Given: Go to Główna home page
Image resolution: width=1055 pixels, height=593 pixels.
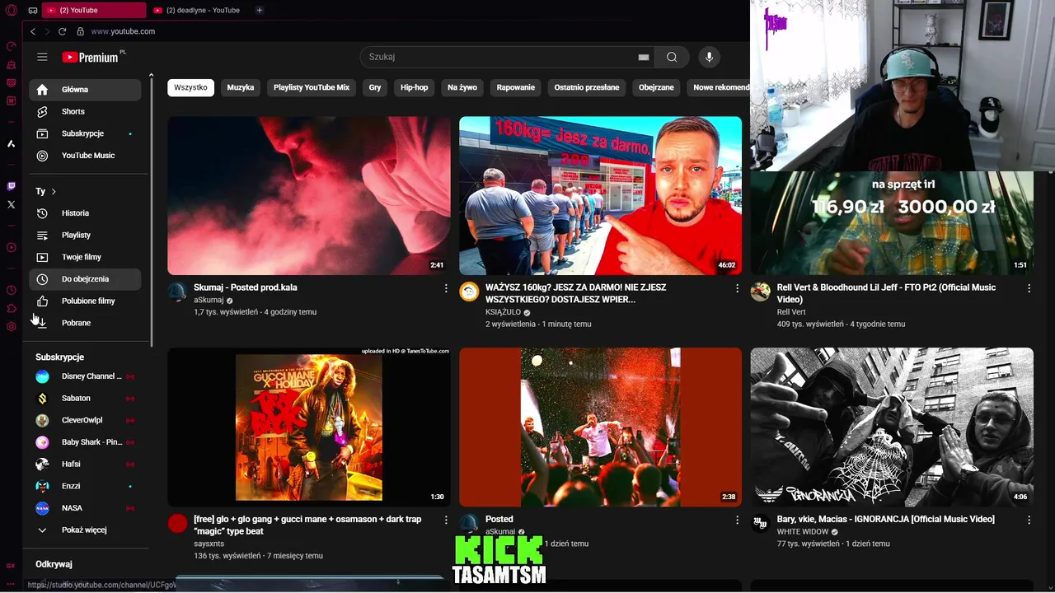Looking at the screenshot, I should (85, 90).
